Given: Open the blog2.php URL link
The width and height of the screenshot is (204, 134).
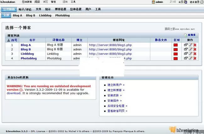Looking at the screenshot, I should click(x=110, y=49).
